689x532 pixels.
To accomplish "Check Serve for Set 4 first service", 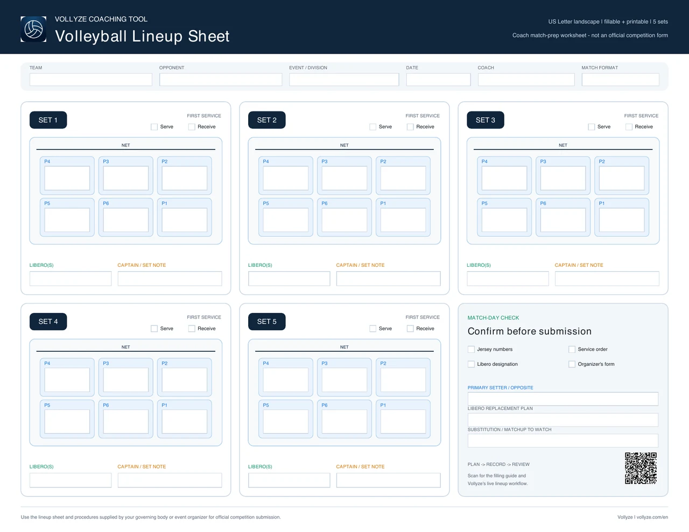I will coord(154,329).
